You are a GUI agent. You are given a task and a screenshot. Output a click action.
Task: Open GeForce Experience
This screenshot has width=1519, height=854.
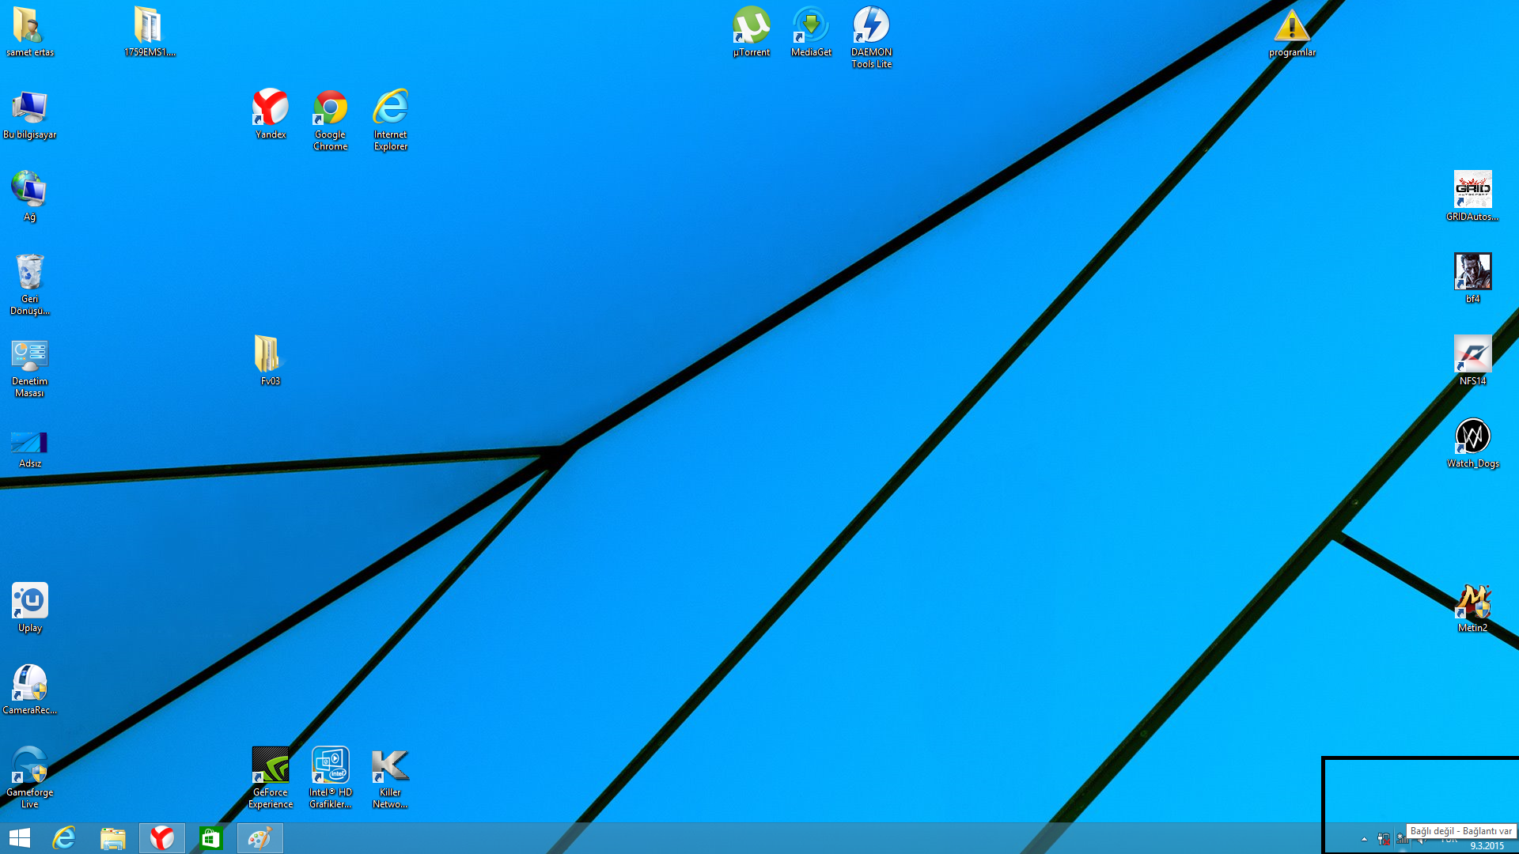pyautogui.click(x=270, y=777)
